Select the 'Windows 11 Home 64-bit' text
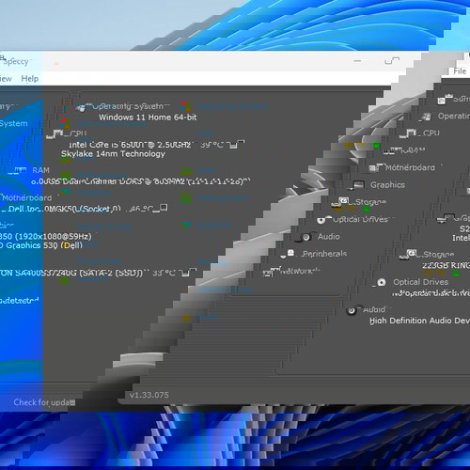Image resolution: width=470 pixels, height=470 pixels. pos(148,117)
